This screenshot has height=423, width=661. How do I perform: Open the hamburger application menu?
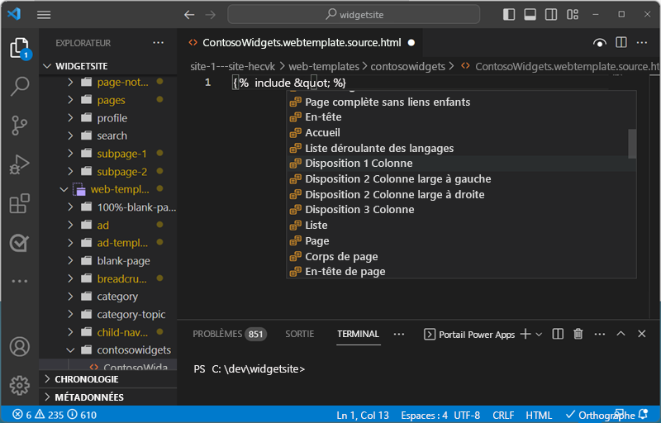(44, 15)
